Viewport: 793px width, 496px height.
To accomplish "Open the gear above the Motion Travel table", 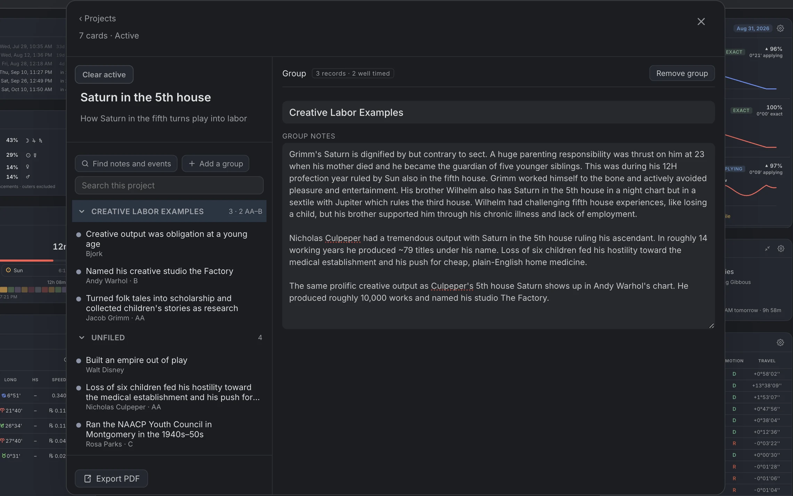I will [780, 343].
